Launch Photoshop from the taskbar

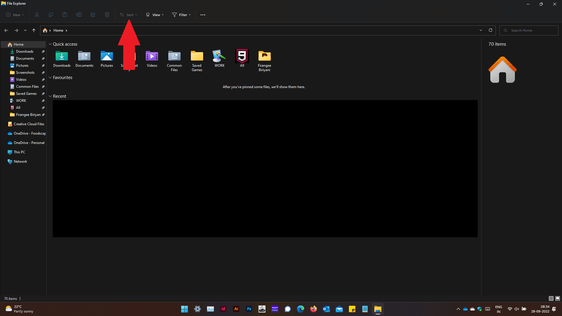[249, 309]
